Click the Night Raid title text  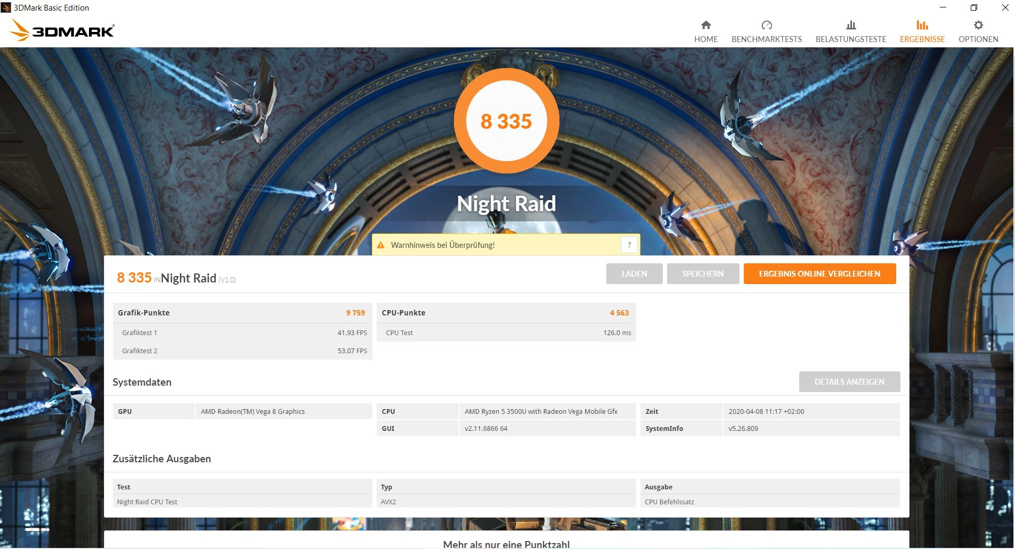(x=506, y=204)
